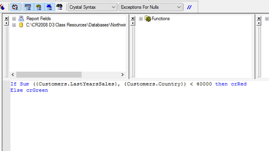
Task: Select the Report Fields tree item
Action: click(39, 19)
